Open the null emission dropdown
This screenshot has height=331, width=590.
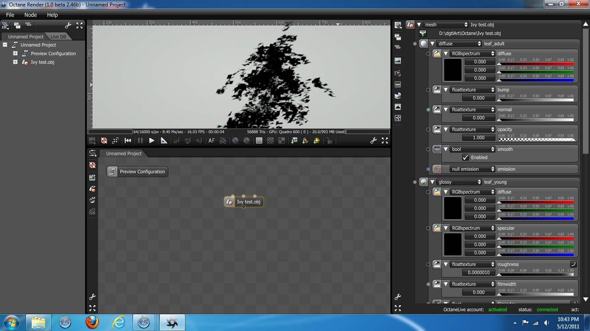coord(472,169)
